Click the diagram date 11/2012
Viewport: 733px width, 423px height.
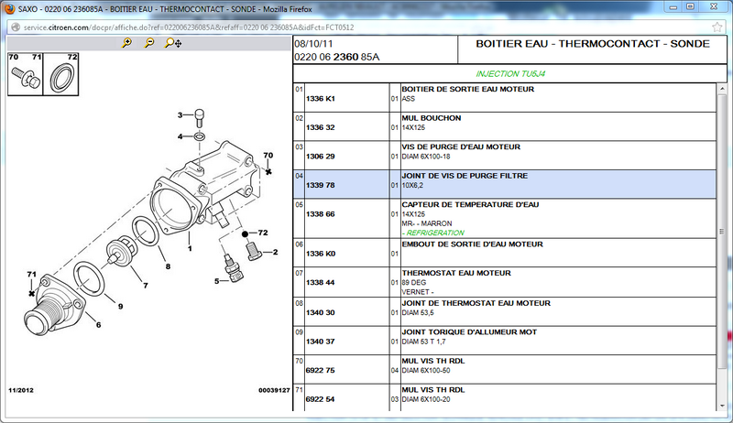[21, 390]
